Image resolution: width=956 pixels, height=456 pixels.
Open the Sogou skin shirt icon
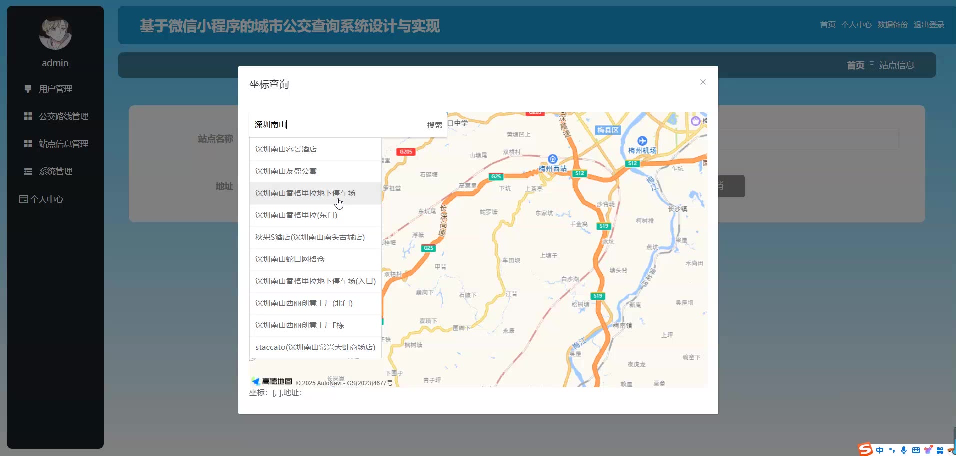(x=928, y=450)
